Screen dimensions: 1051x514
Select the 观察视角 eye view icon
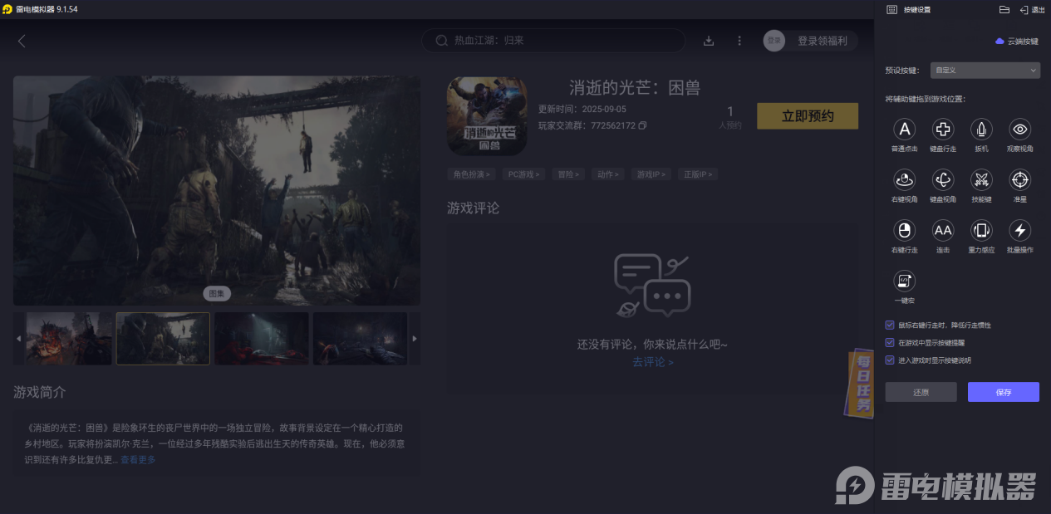(1020, 129)
